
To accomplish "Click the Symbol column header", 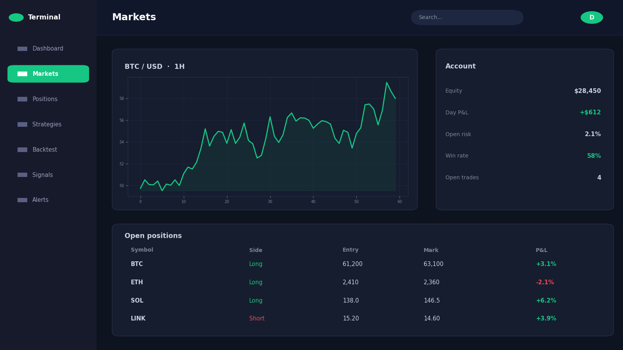I will [142, 250].
